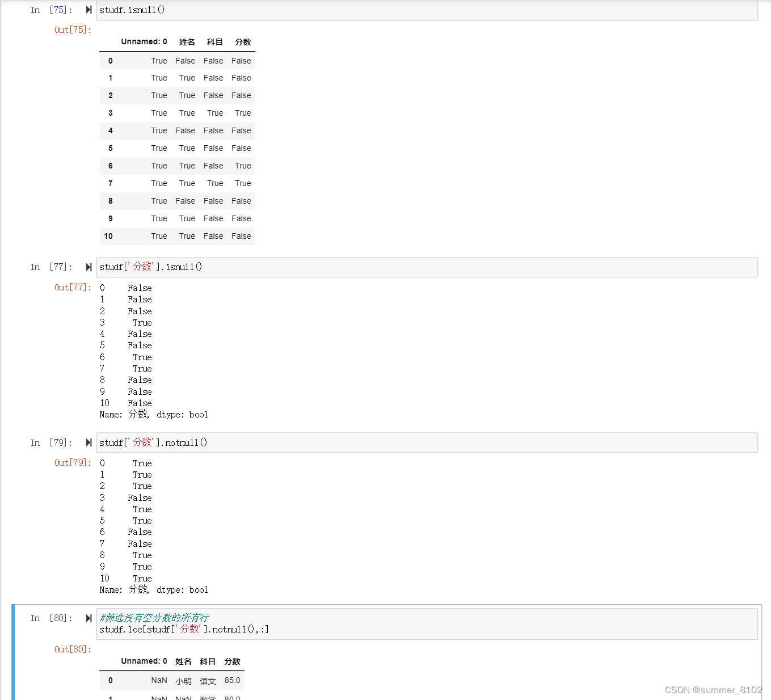Screen dimensions: 771x700
Task: Click True value at index 0 in Out[79]
Action: [x=142, y=463]
